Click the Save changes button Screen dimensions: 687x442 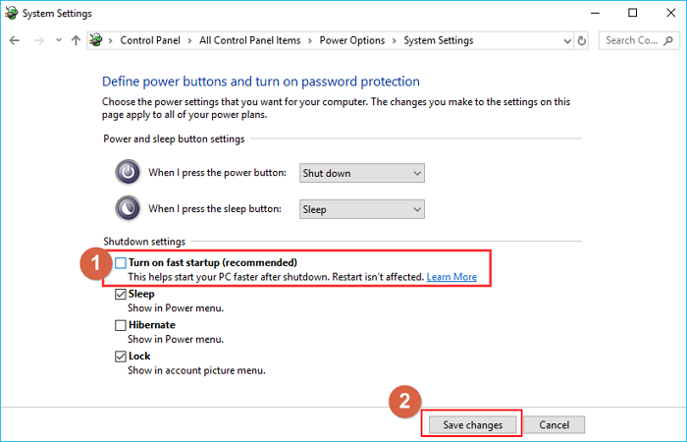(x=472, y=424)
